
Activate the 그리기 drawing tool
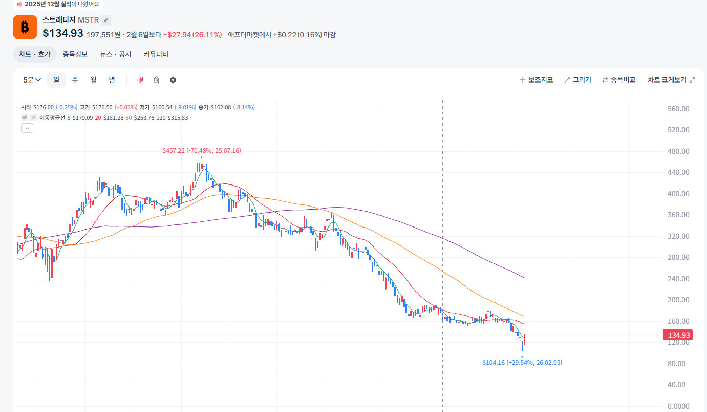tap(577, 80)
